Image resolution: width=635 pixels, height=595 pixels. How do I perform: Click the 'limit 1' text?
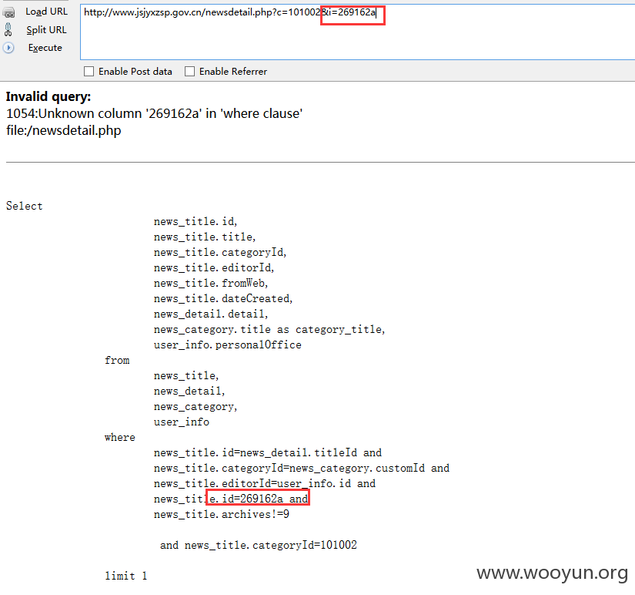pyautogui.click(x=126, y=576)
